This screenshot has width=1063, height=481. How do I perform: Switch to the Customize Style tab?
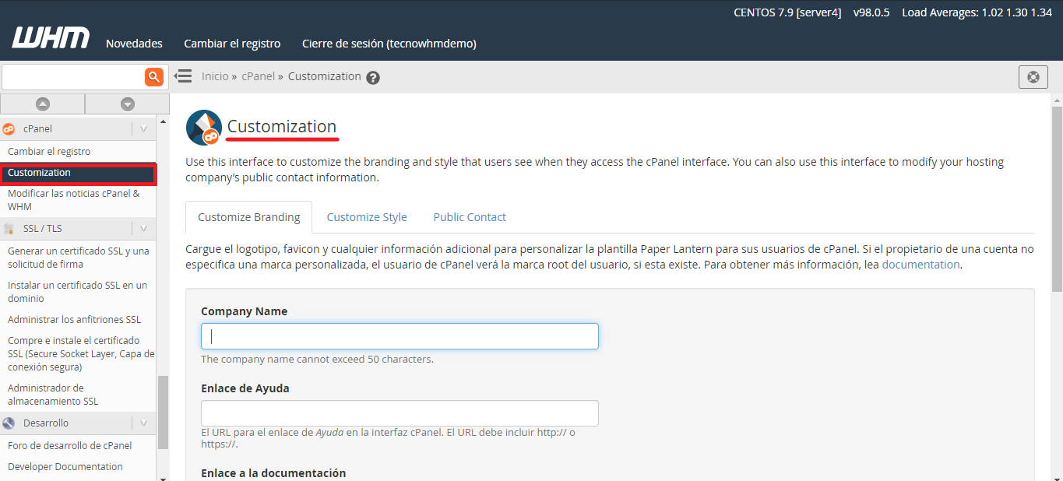367,217
